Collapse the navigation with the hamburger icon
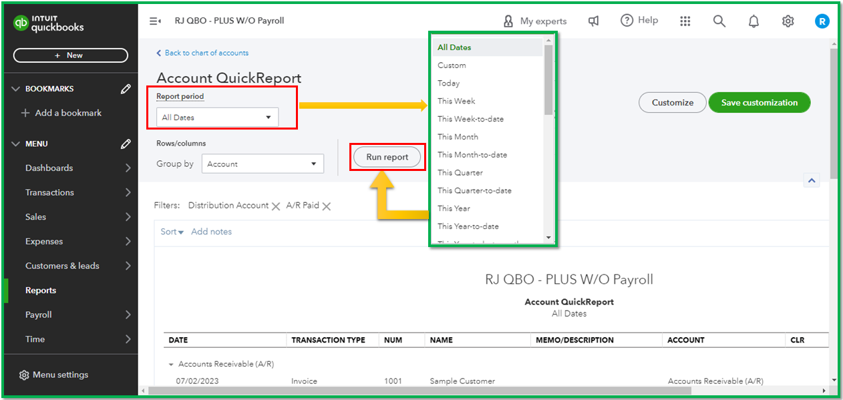Screen dimensions: 843x400 [x=154, y=21]
